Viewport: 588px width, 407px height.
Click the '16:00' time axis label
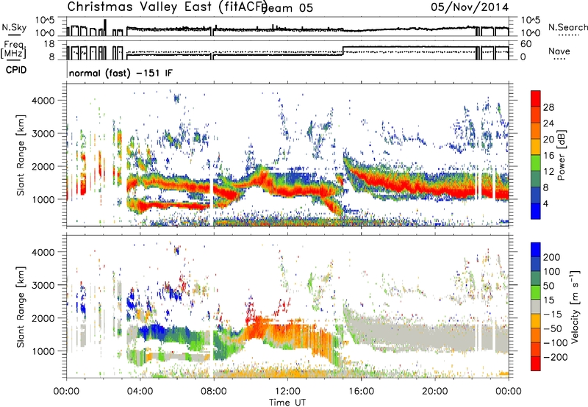(x=361, y=392)
